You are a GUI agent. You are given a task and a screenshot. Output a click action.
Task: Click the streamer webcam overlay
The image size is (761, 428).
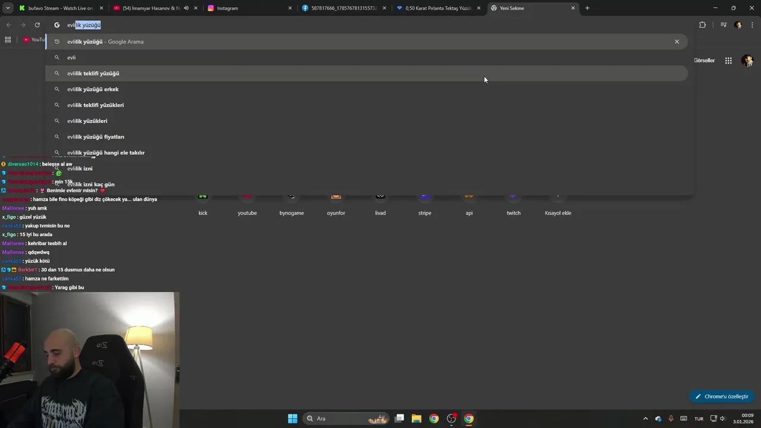tap(89, 360)
